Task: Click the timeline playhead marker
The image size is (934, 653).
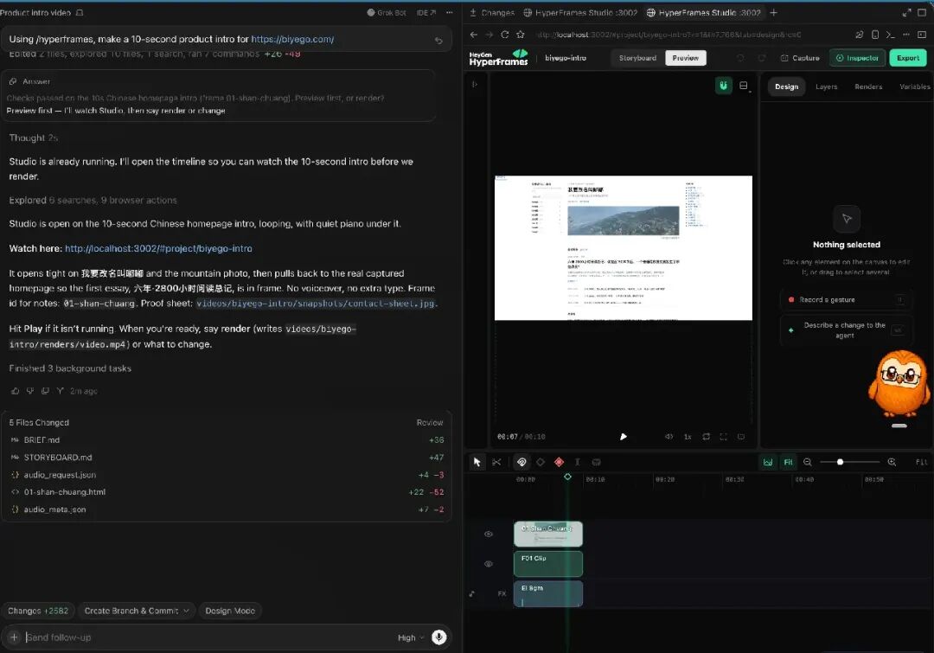Action: click(567, 477)
